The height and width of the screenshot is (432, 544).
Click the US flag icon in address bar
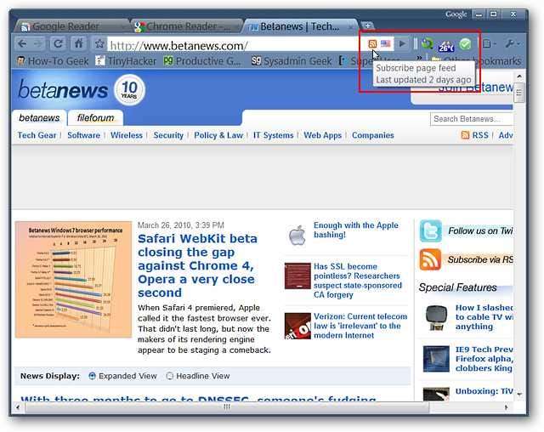pyautogui.click(x=385, y=43)
